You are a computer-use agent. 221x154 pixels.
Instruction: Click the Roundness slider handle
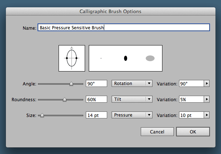click(x=64, y=99)
